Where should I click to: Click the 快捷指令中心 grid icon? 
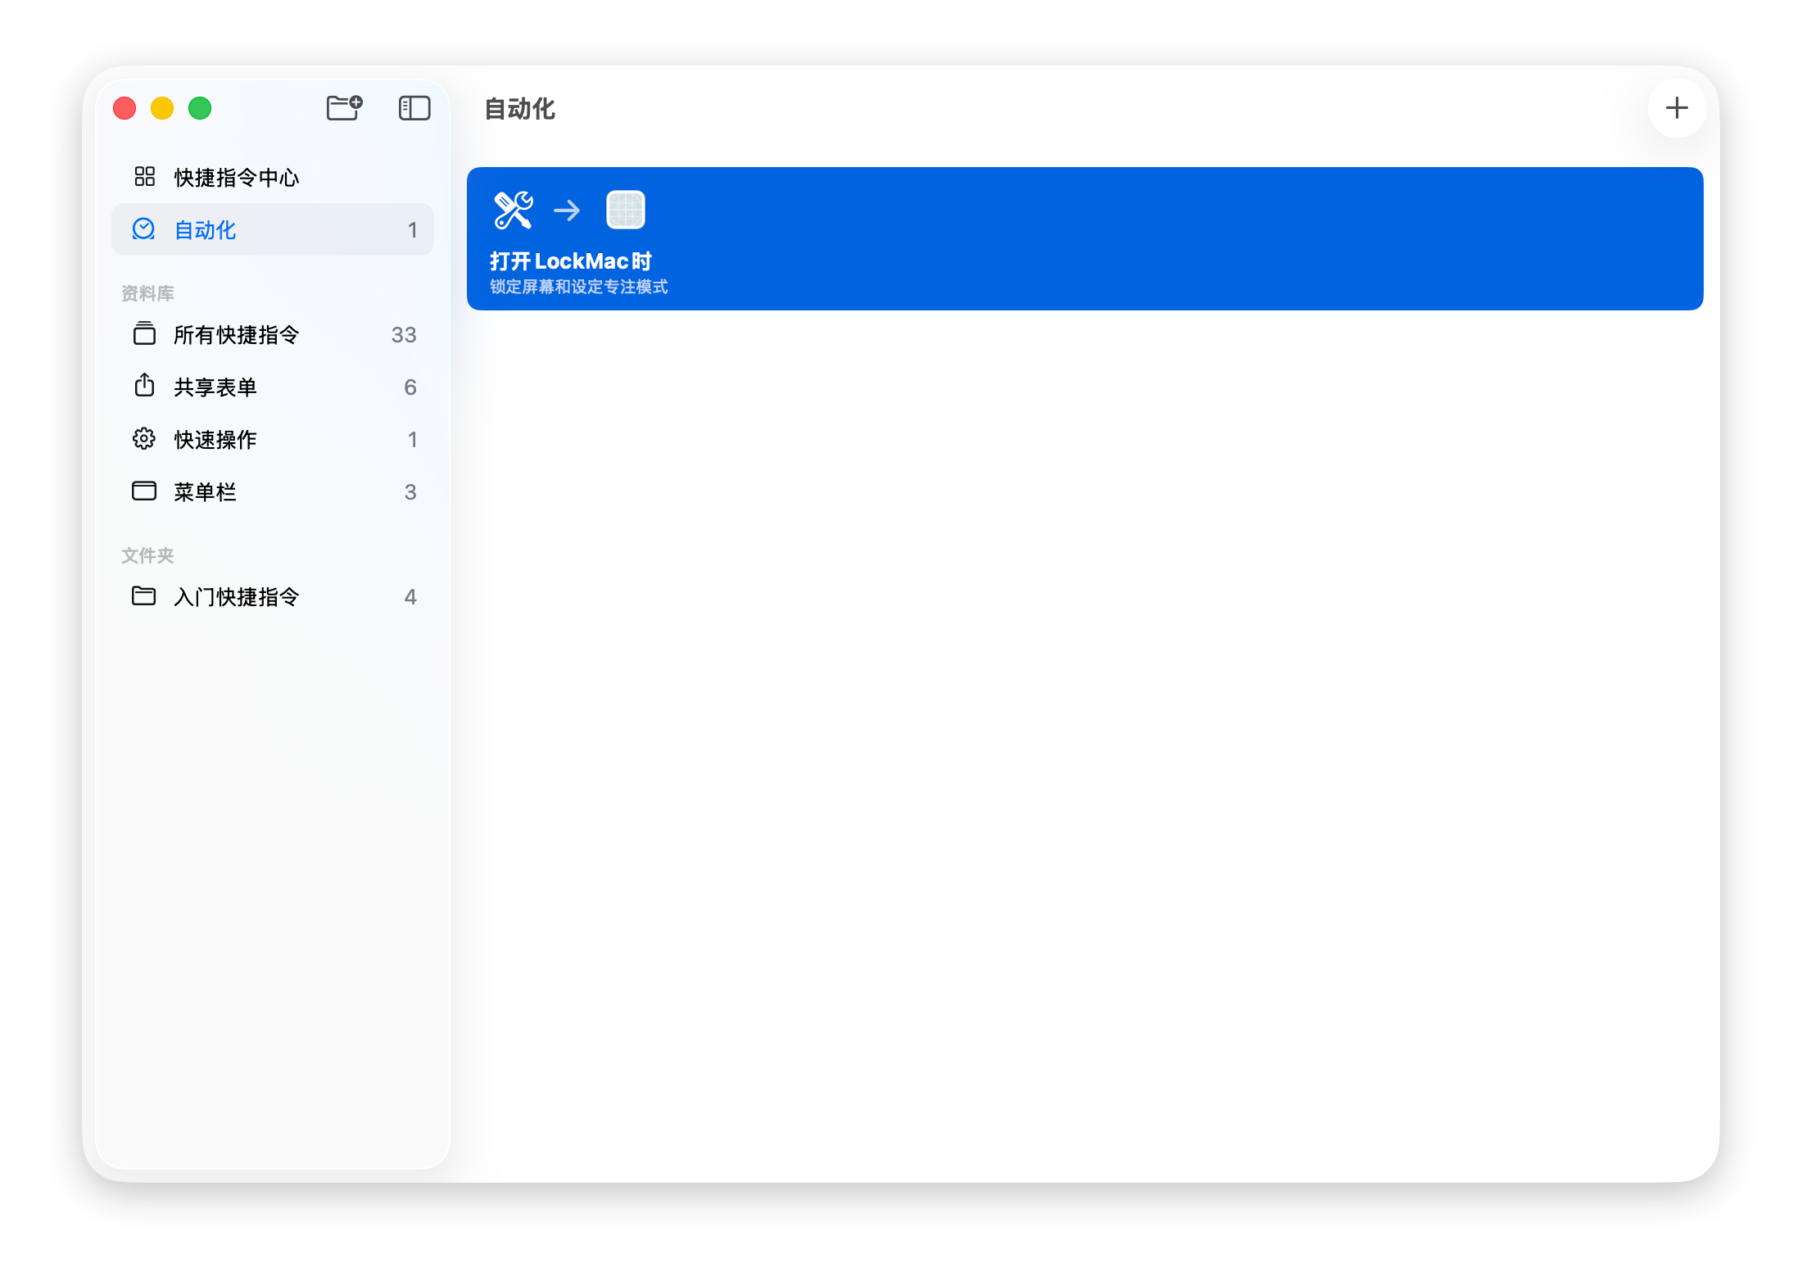pyautogui.click(x=144, y=176)
